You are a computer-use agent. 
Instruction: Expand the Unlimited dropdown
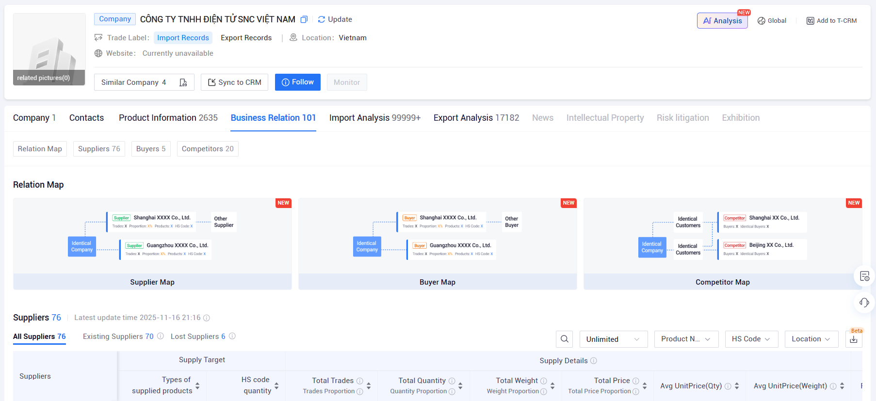click(x=614, y=339)
